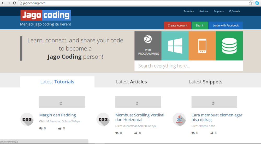Bookmark the page with the star icon
261x144 pixels.
click(251, 3)
